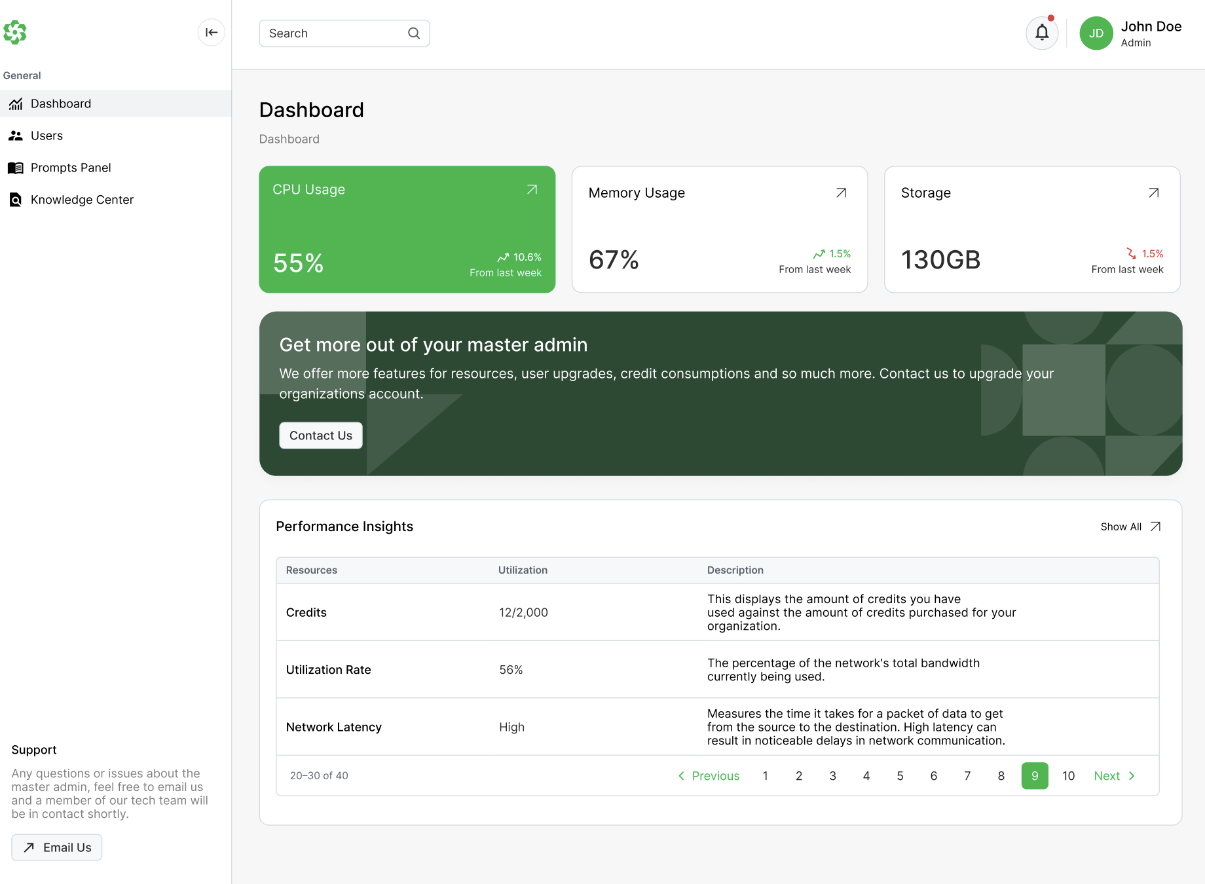Select page 2 in pagination
Screen dimensions: 1205x884
coord(799,776)
